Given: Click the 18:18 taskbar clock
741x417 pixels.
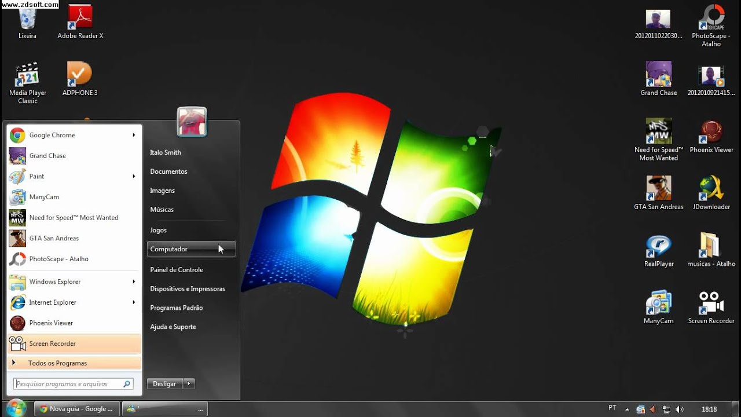Looking at the screenshot, I should (709, 409).
